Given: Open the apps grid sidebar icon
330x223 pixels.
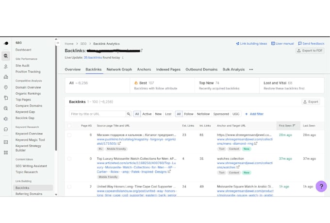Looking at the screenshot, I should tap(6, 153).
